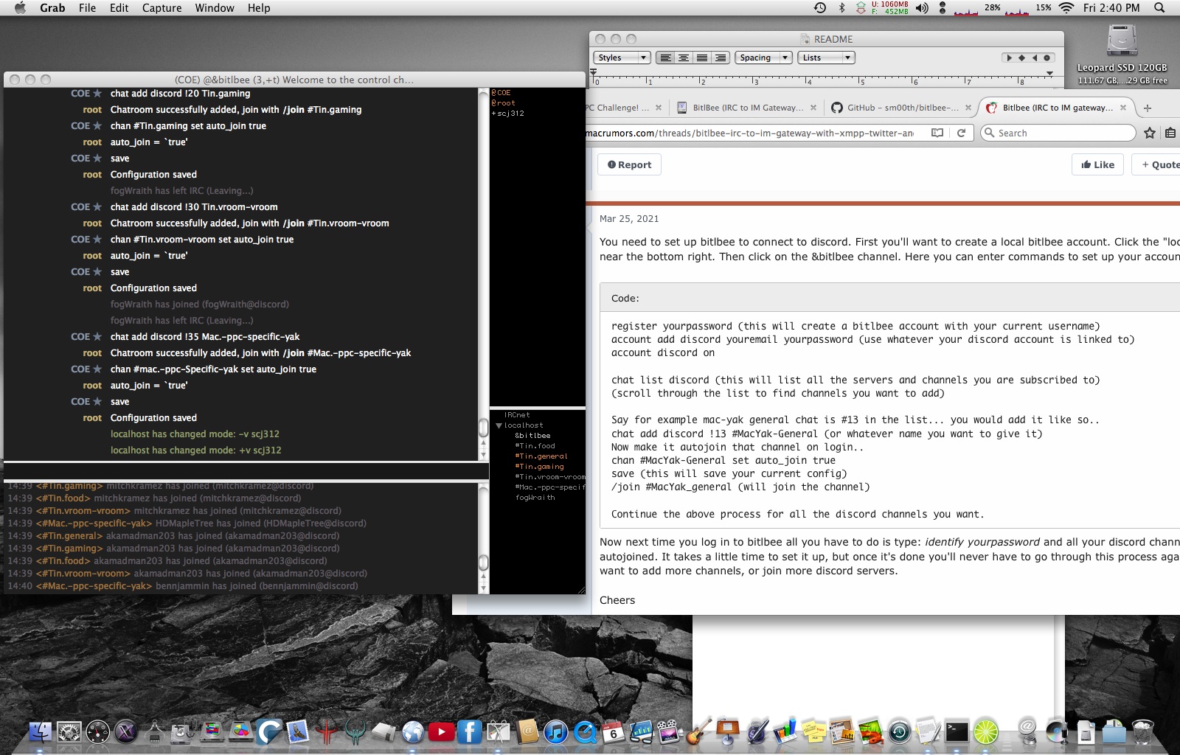Image resolution: width=1180 pixels, height=755 pixels.
Task: Click the Bluetooth menu bar icon
Action: [841, 8]
